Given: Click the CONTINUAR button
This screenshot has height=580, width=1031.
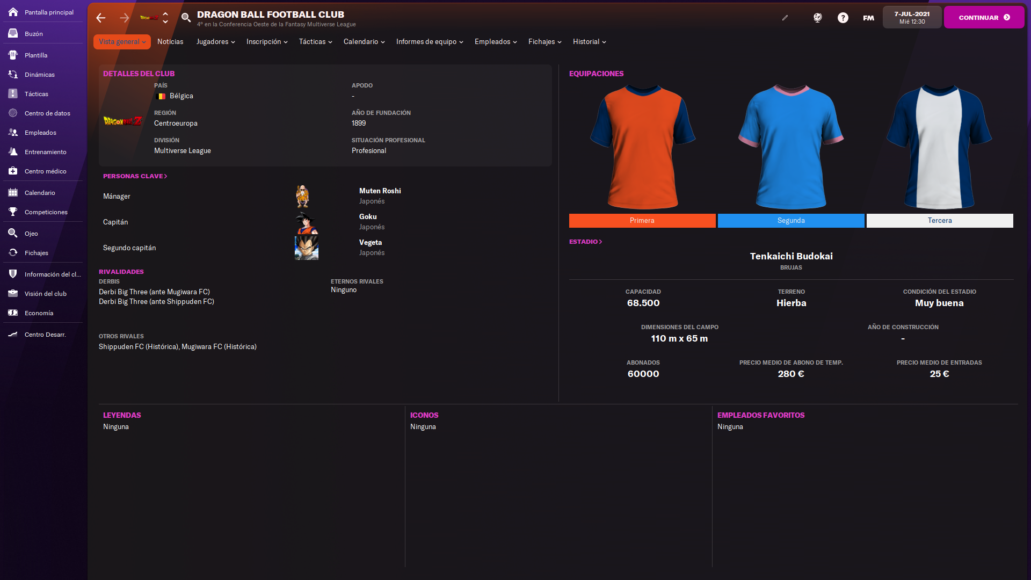Looking at the screenshot, I should click(984, 18).
